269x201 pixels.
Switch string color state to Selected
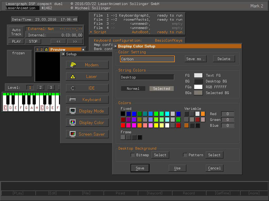[161, 89]
